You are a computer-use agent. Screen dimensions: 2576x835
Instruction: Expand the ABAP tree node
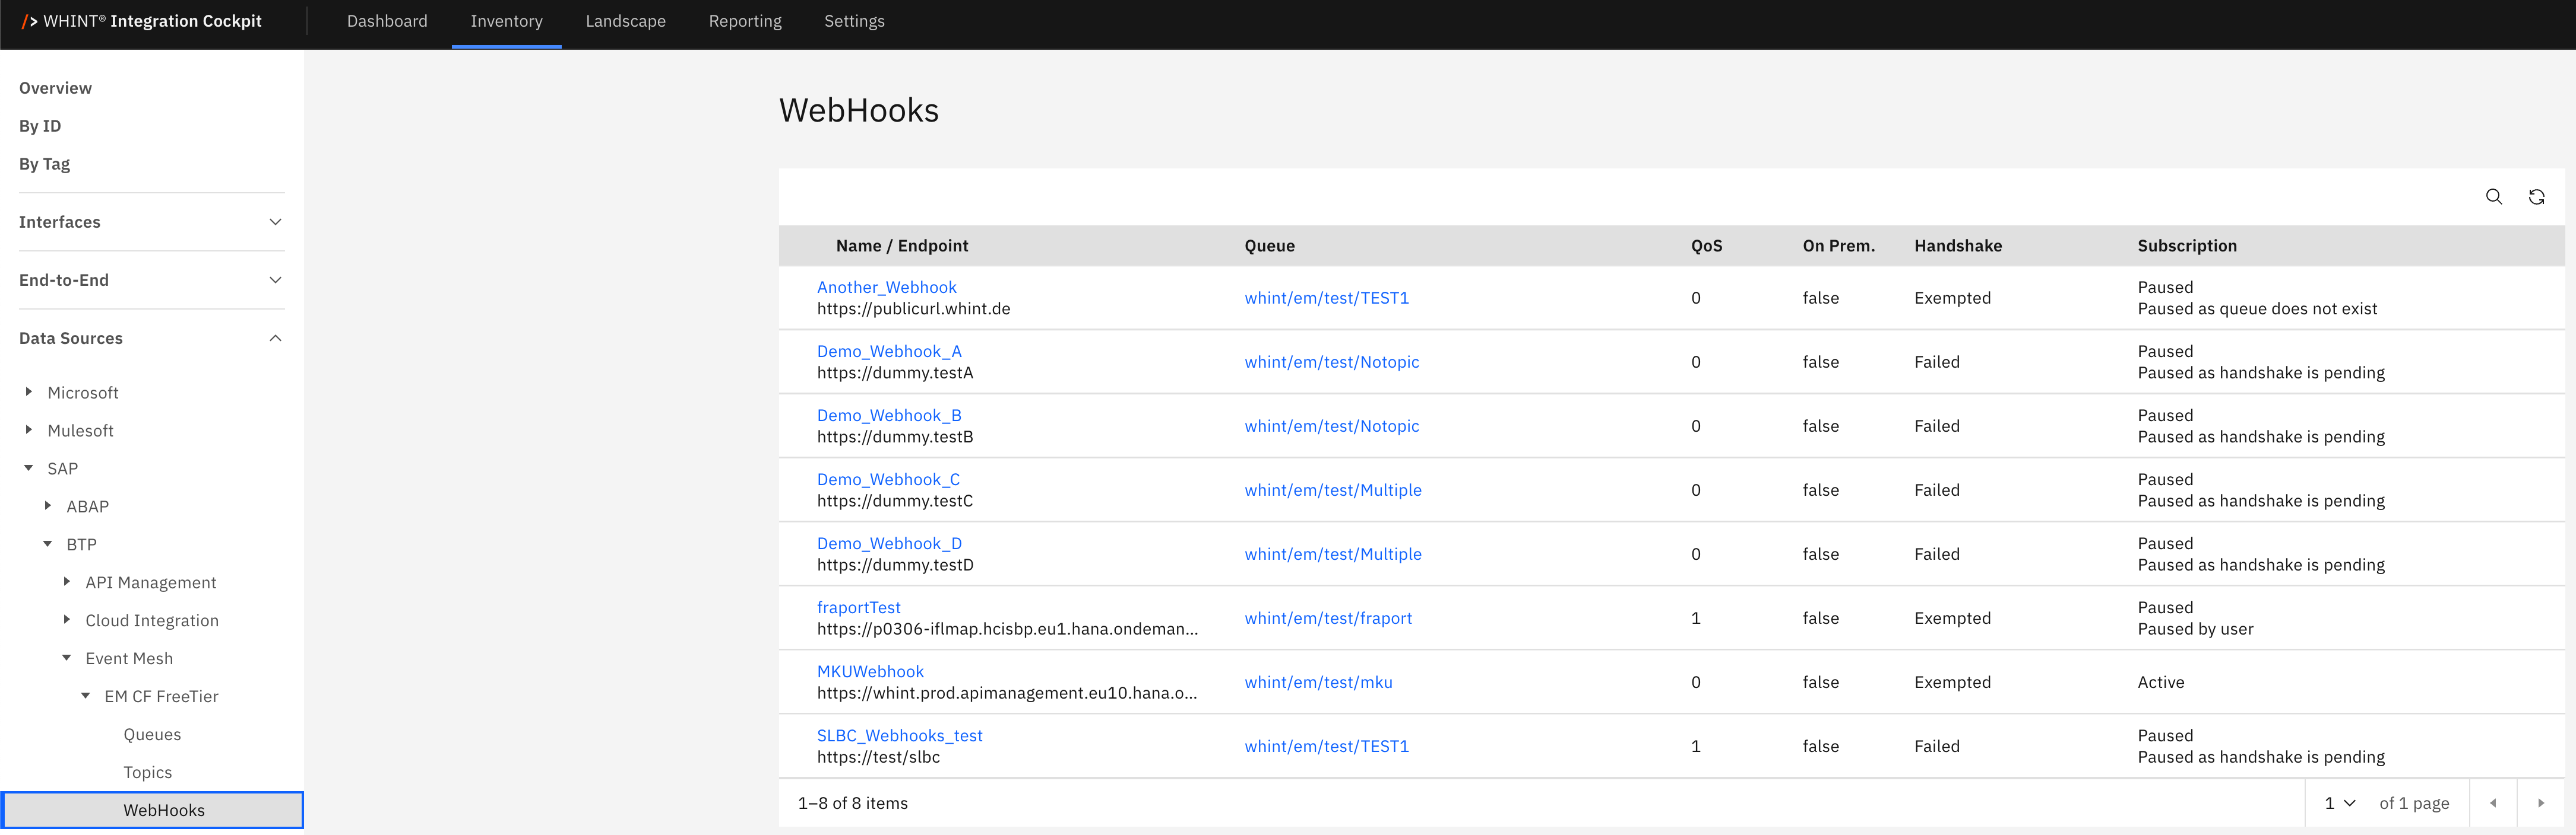coord(48,505)
